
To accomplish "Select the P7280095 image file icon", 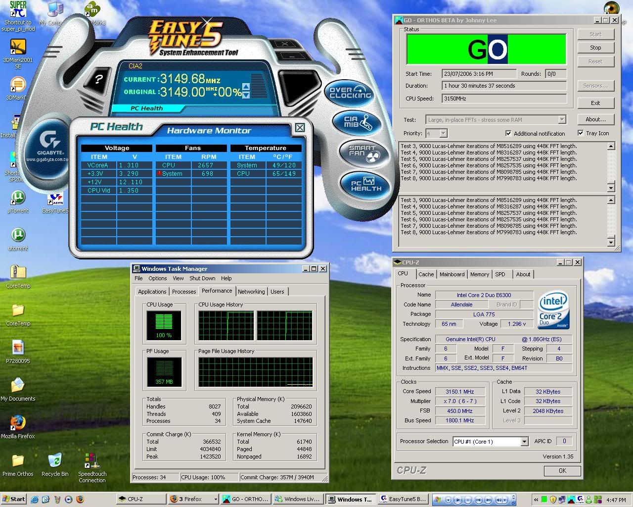I will tap(18, 353).
